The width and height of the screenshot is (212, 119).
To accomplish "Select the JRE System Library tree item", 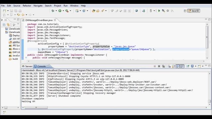I will [15, 46].
